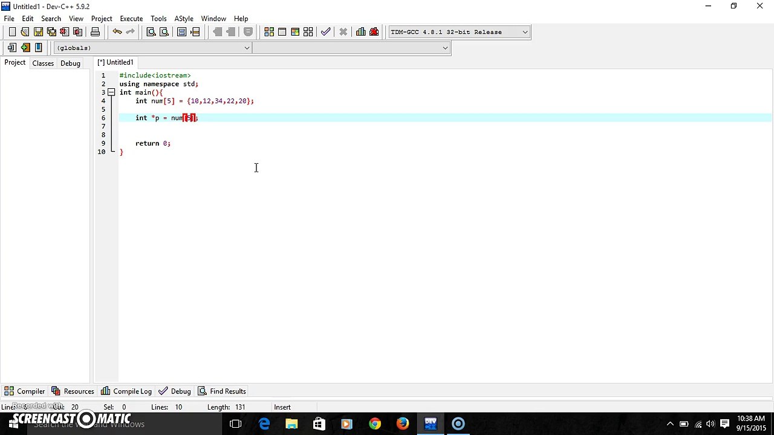Open the Help menu
Image resolution: width=774 pixels, height=435 pixels.
[241, 19]
